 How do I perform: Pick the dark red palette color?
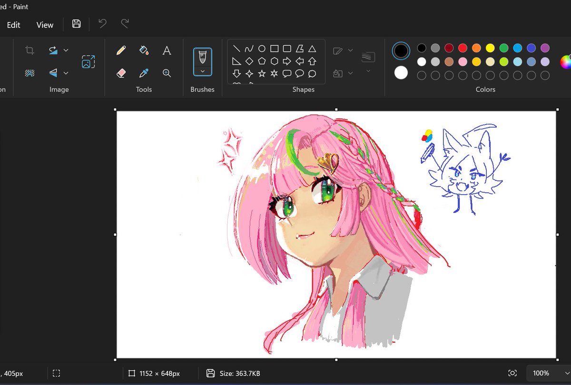pyautogui.click(x=449, y=48)
